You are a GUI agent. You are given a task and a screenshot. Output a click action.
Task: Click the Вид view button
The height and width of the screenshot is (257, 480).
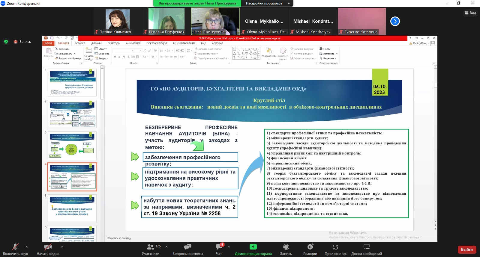pos(470,13)
